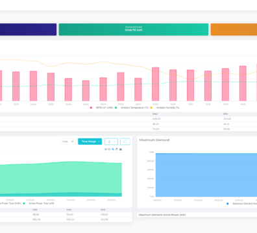The width and height of the screenshot is (257, 233).
Task: Click the zoom out chart icon
Action: click(109, 150)
